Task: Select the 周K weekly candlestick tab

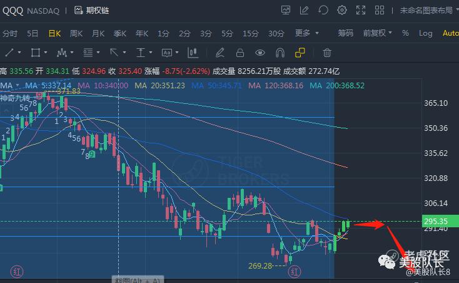Action: [x=76, y=33]
